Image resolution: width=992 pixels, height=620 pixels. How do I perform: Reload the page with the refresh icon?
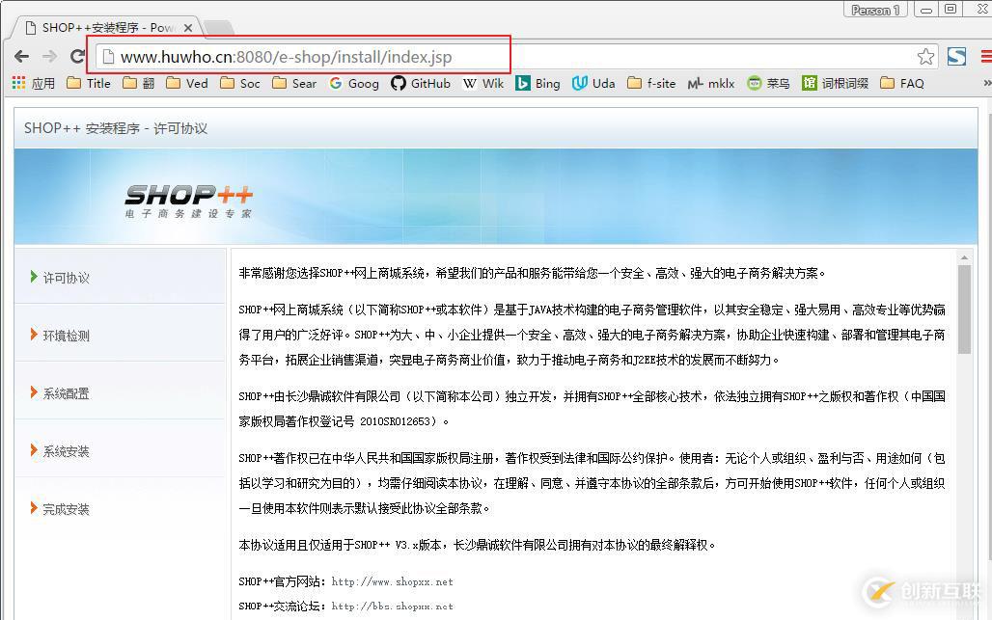[77, 56]
